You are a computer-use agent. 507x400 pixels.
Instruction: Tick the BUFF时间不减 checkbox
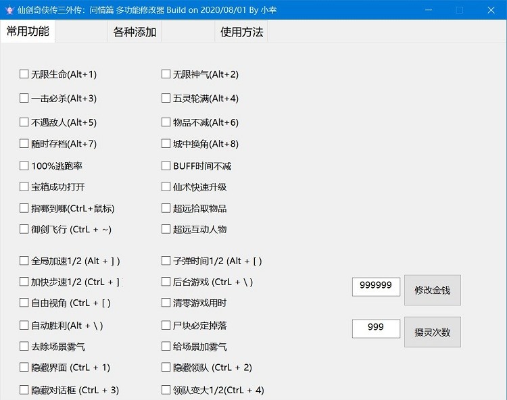point(166,166)
